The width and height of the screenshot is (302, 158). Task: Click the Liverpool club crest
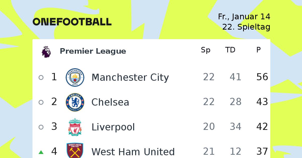coord(75,127)
